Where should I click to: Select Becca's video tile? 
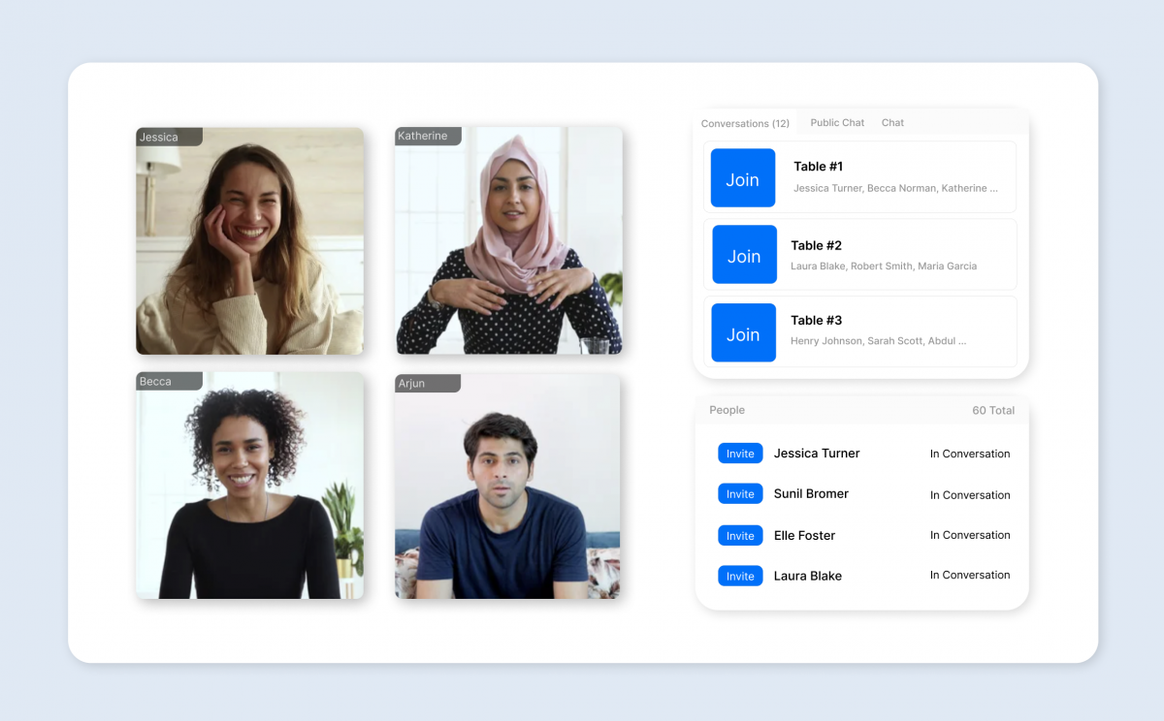249,486
